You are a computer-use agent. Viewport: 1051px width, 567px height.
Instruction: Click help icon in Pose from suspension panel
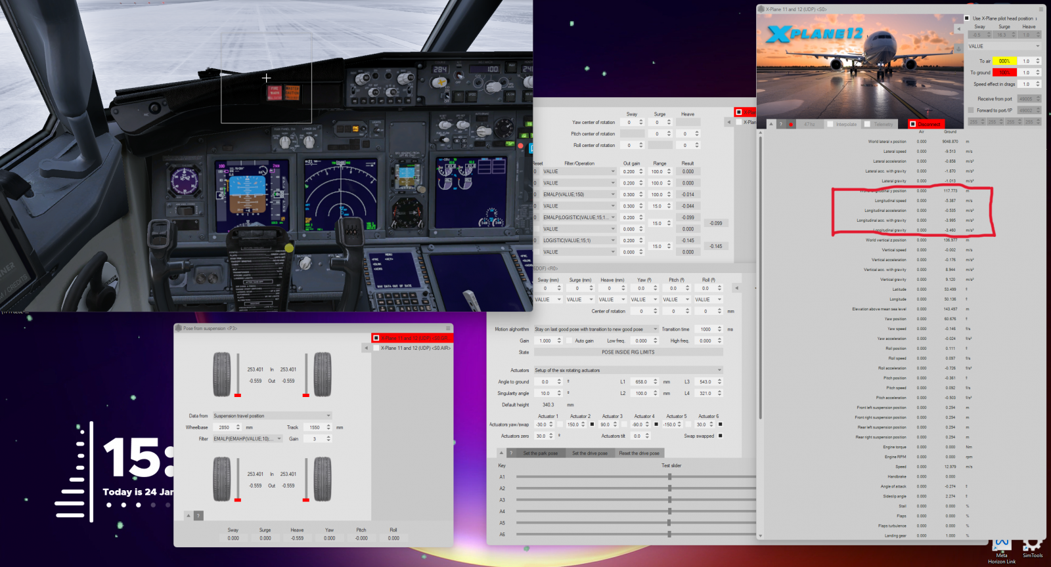tap(198, 516)
